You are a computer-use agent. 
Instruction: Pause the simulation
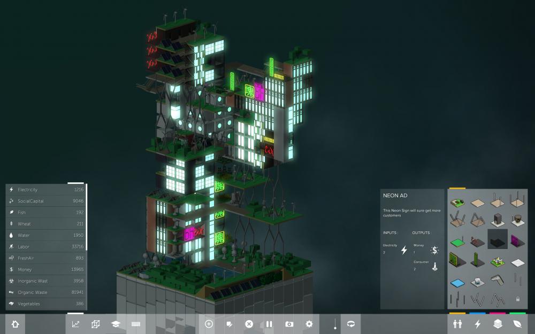click(269, 324)
